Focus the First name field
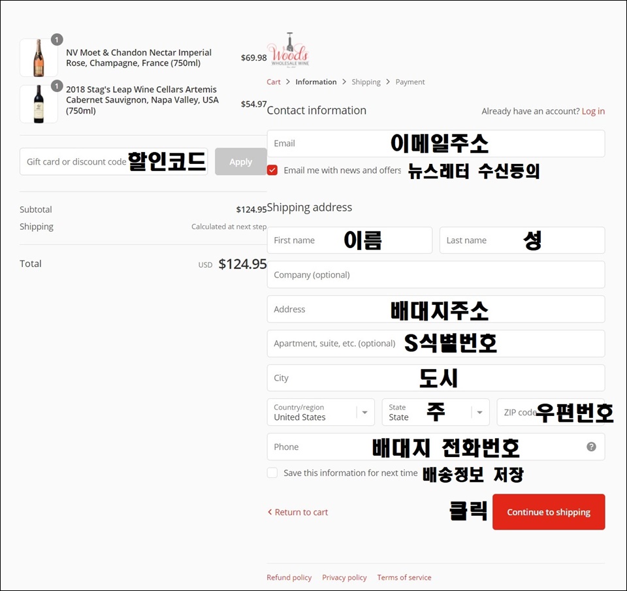This screenshot has width=627, height=591. coord(349,240)
